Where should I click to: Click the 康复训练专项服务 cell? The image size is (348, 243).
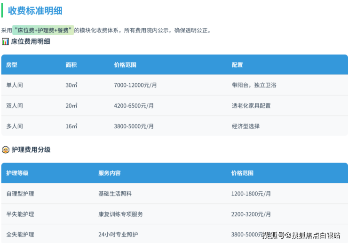tap(120, 214)
